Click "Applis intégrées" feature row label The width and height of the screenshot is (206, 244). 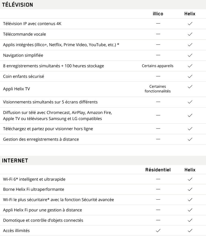61,45
